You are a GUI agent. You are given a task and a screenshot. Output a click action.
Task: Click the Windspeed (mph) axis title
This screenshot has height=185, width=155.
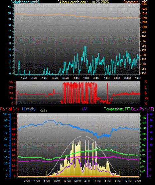(x=25, y=2)
